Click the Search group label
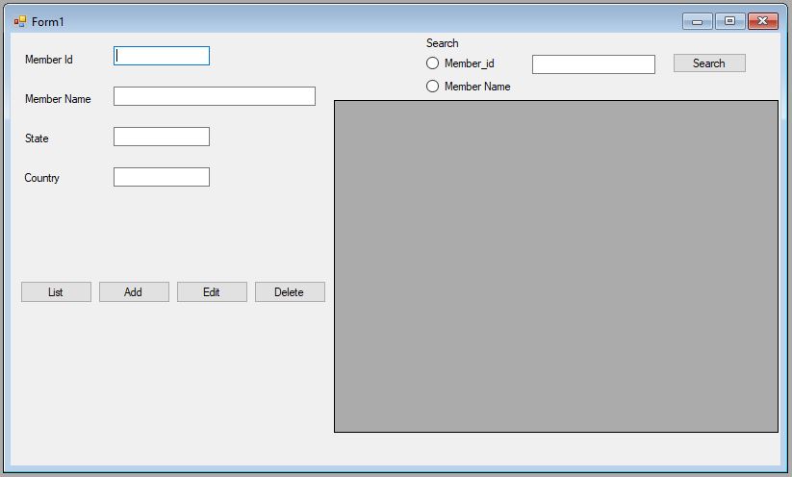 pos(443,43)
